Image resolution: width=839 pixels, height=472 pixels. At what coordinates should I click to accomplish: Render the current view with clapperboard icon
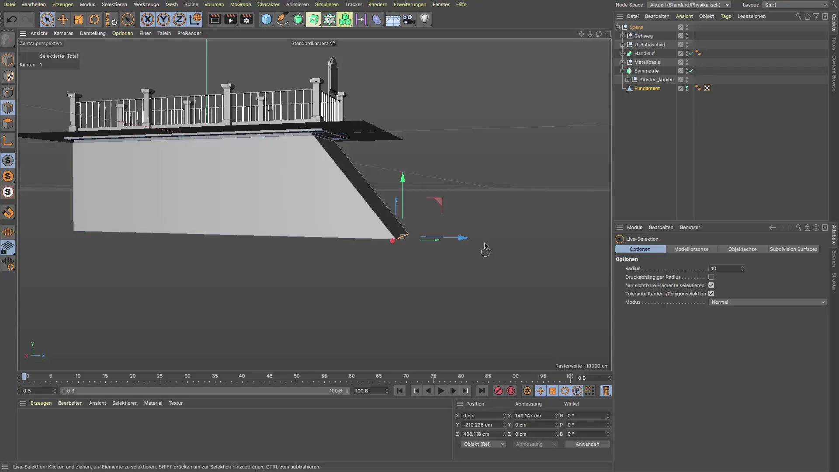tap(215, 19)
